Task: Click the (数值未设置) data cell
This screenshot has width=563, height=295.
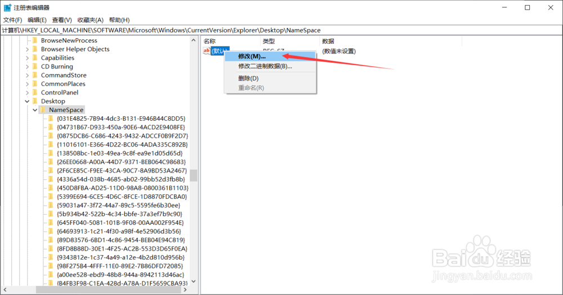Action: pyautogui.click(x=339, y=51)
